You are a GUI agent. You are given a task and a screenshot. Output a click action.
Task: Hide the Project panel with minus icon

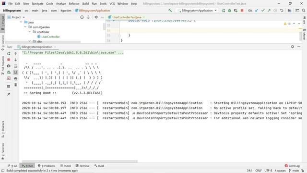click(102, 17)
